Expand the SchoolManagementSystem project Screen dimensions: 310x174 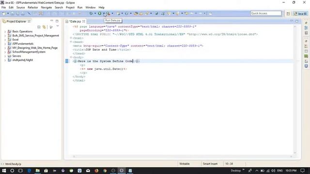[5, 52]
